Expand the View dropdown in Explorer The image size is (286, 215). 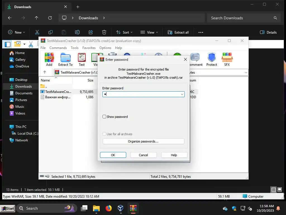(149, 32)
